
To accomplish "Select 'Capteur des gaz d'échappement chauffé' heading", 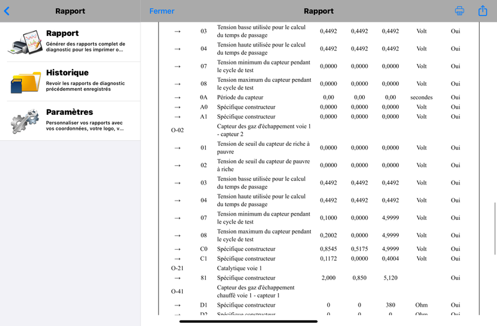I will [x=255, y=291].
